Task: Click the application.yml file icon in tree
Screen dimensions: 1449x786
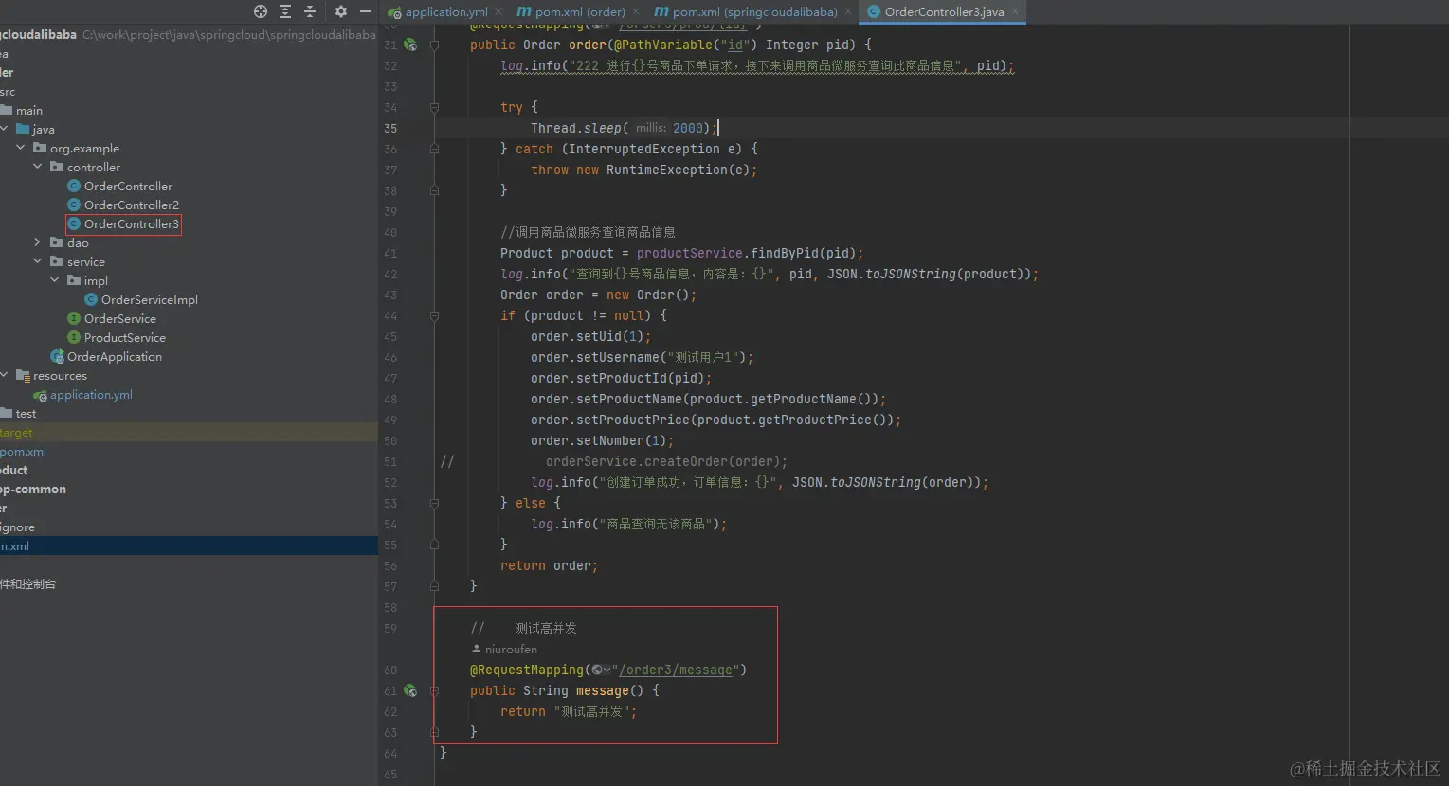Action: tap(40, 395)
